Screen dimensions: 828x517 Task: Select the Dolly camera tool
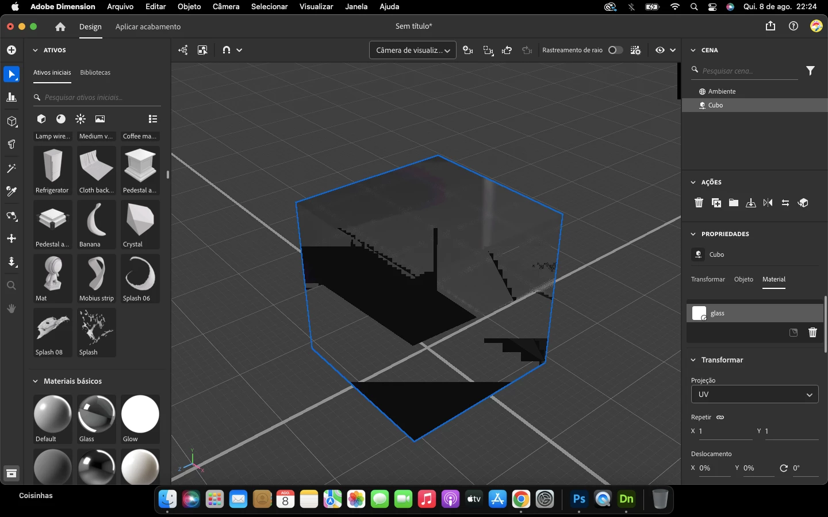coord(11,262)
